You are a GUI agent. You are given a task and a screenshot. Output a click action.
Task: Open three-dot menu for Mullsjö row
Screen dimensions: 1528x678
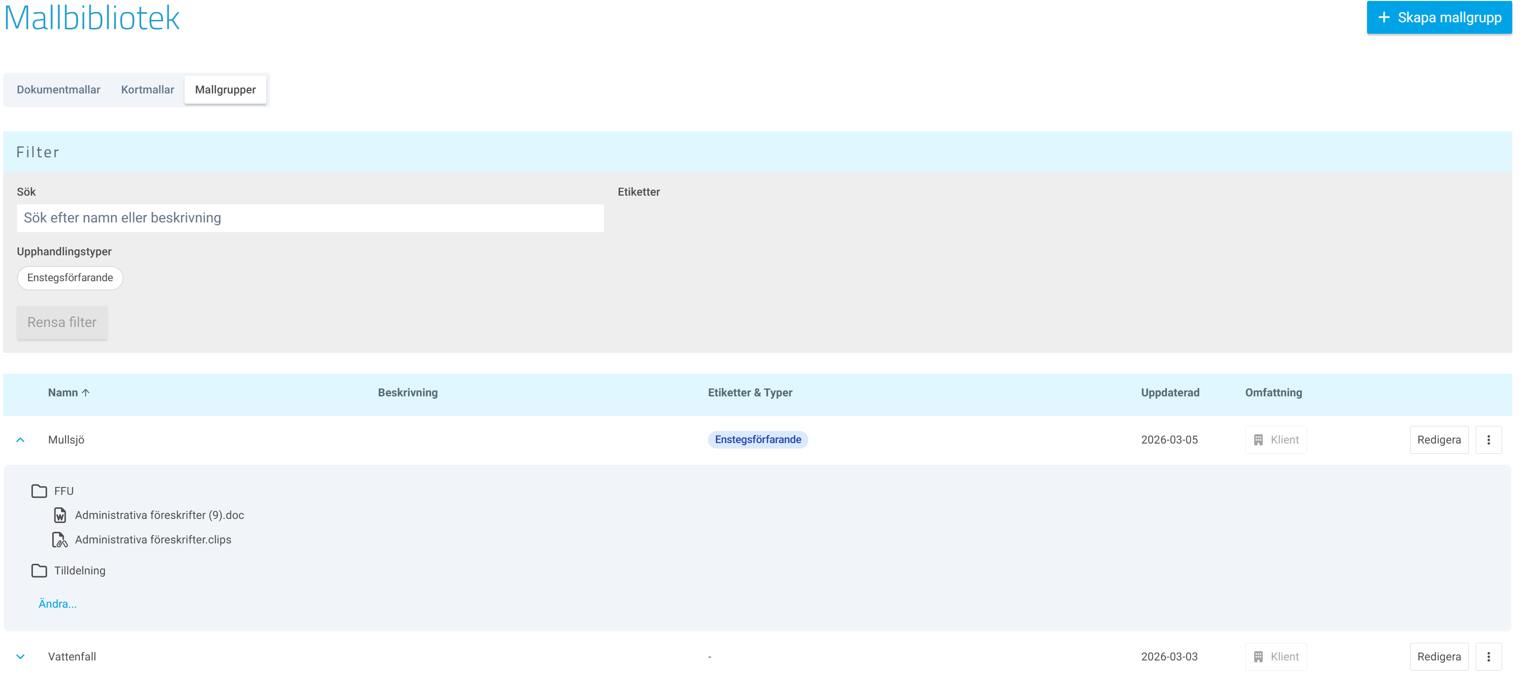point(1488,439)
